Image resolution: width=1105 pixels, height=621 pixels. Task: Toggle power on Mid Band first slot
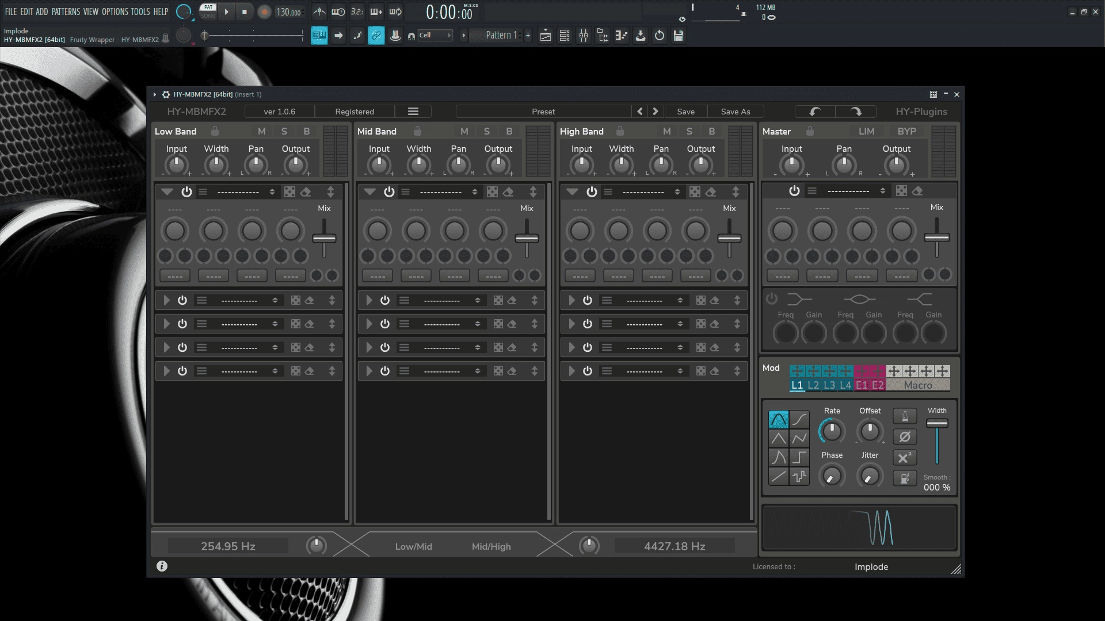389,192
